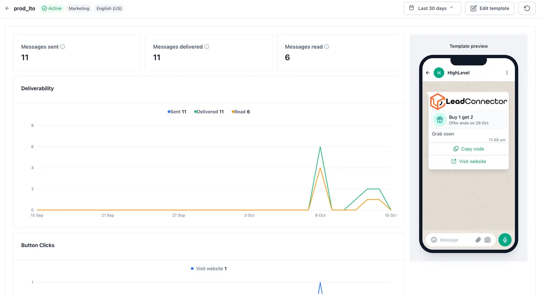Toggle the Sent series in Deliverability legend
Viewport: 542px width, 294px height.
coord(177,112)
